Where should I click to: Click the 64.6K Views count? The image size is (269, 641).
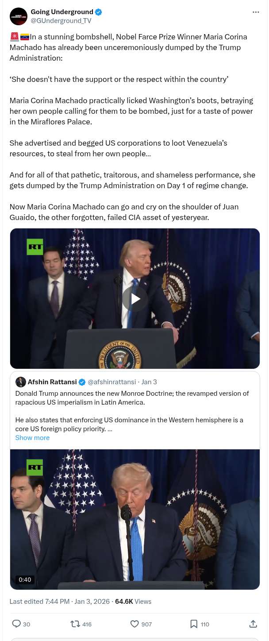pyautogui.click(x=133, y=602)
